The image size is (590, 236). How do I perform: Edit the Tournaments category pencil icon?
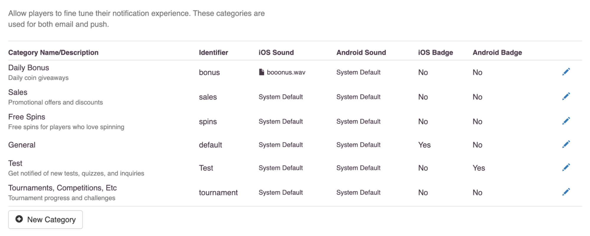(566, 192)
